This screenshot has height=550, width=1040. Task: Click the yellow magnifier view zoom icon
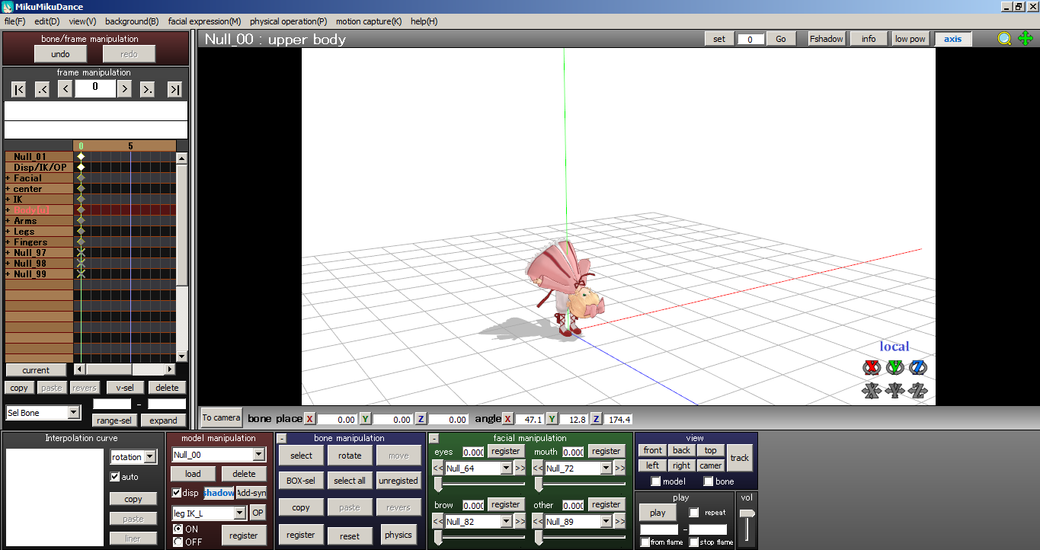click(1005, 39)
